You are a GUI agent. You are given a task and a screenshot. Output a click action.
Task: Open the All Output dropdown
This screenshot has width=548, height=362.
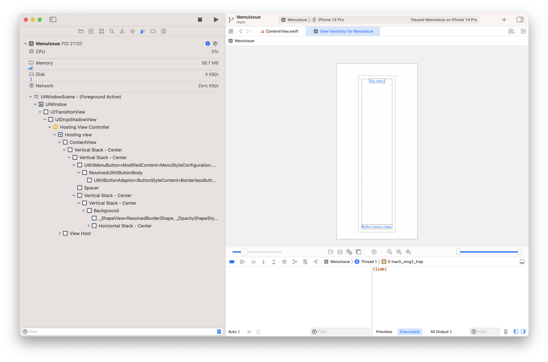point(441,332)
